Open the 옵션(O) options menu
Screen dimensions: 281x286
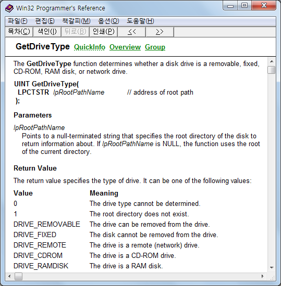click(x=108, y=21)
